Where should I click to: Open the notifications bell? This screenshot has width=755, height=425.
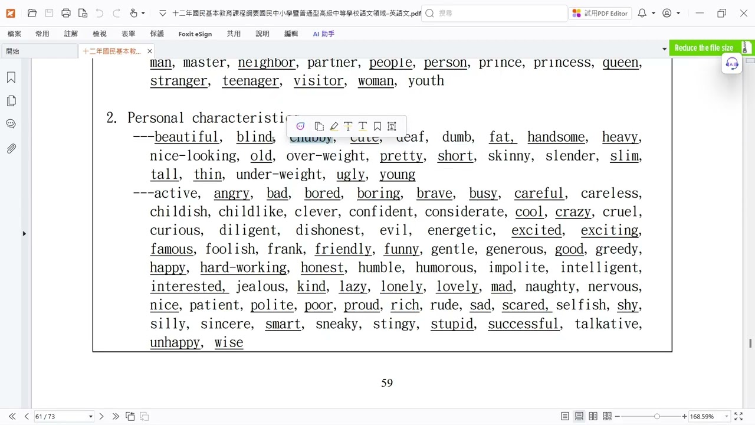click(642, 13)
